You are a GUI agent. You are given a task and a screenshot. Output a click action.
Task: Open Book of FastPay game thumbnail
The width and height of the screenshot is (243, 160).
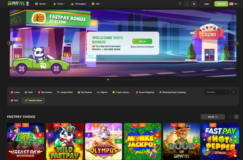coord(182,141)
